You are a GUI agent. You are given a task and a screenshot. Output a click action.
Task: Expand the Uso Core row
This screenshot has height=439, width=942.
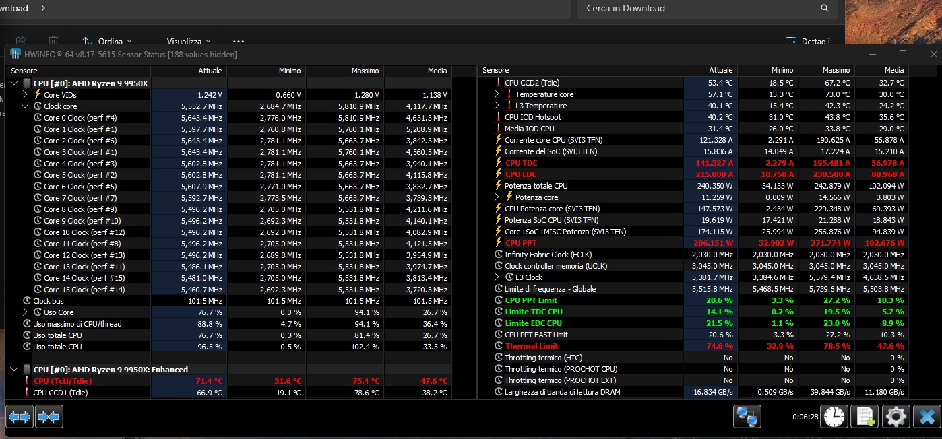coord(26,312)
